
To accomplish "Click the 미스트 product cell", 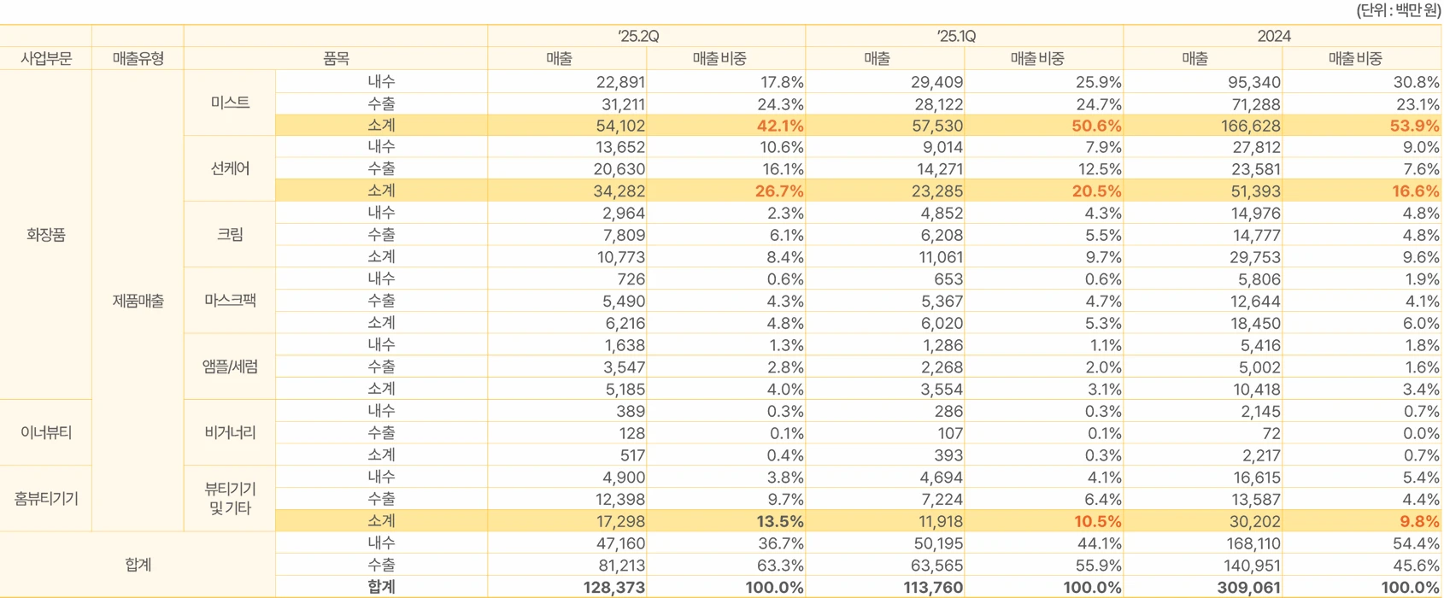I will pos(230,103).
